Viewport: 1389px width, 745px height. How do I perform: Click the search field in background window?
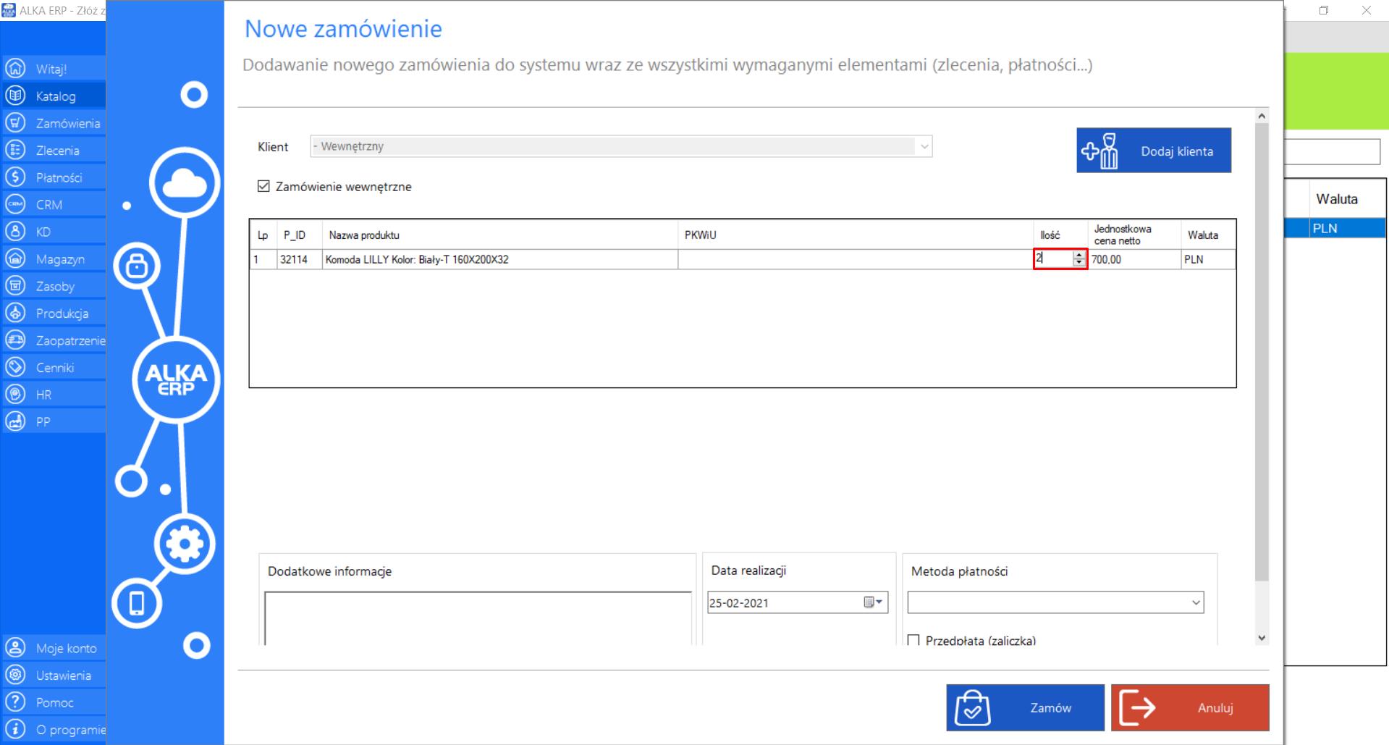click(x=1333, y=152)
